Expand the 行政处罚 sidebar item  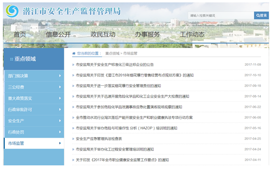pyautogui.click(x=34, y=132)
